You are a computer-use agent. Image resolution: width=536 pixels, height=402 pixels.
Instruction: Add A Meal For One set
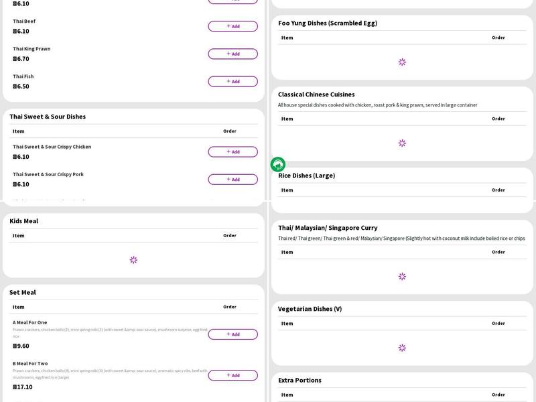[232, 334]
